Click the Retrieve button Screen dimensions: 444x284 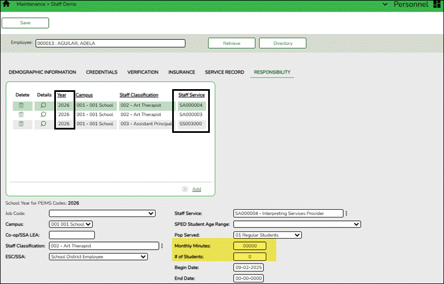[231, 43]
